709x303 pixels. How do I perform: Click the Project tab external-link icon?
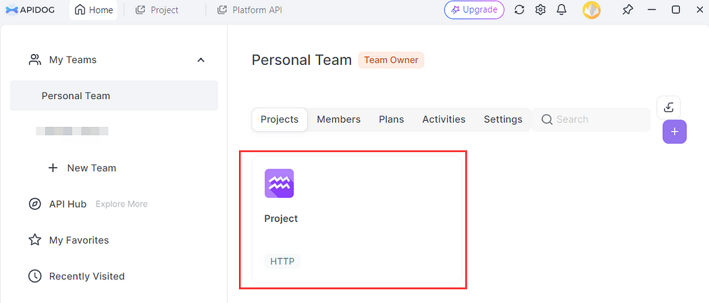click(x=140, y=10)
